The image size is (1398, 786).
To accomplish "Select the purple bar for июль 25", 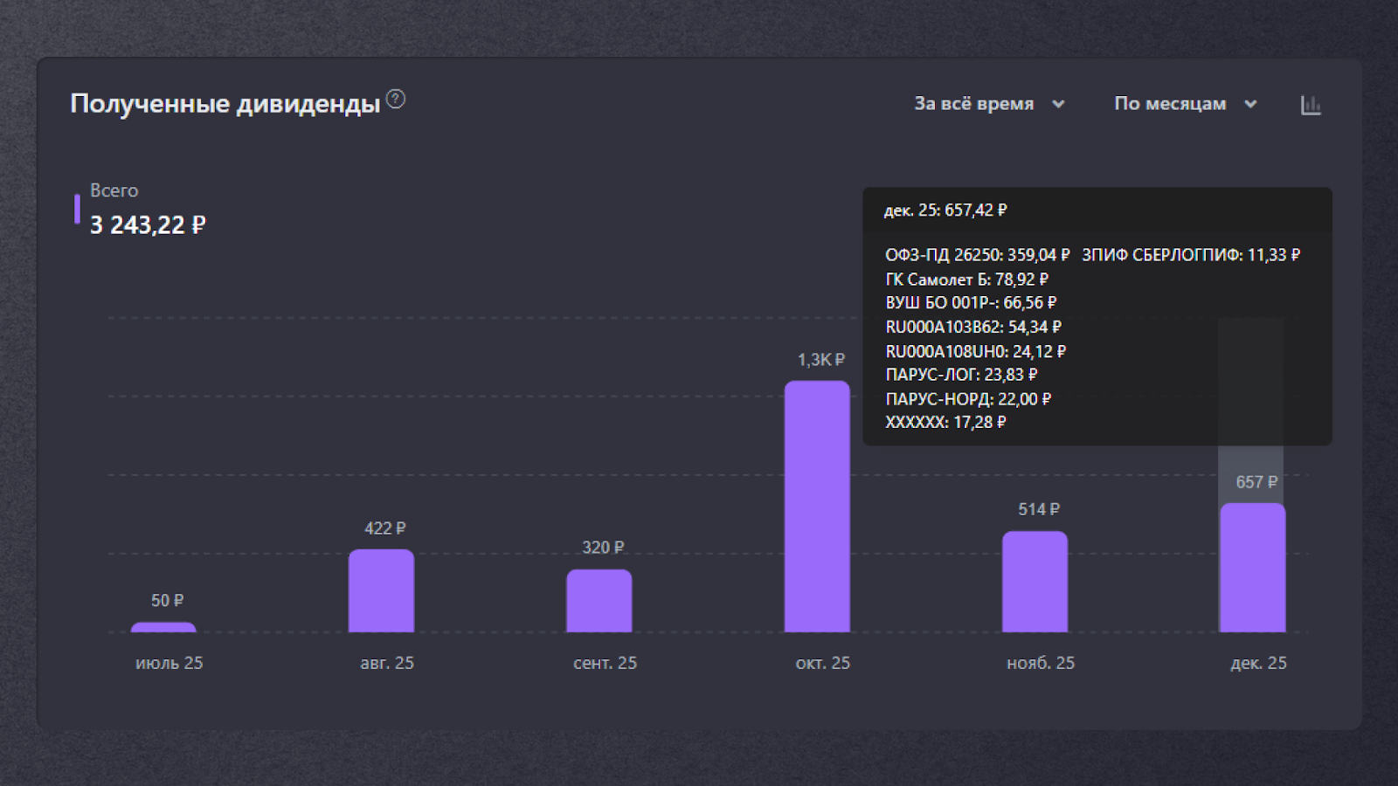I will click(x=163, y=627).
